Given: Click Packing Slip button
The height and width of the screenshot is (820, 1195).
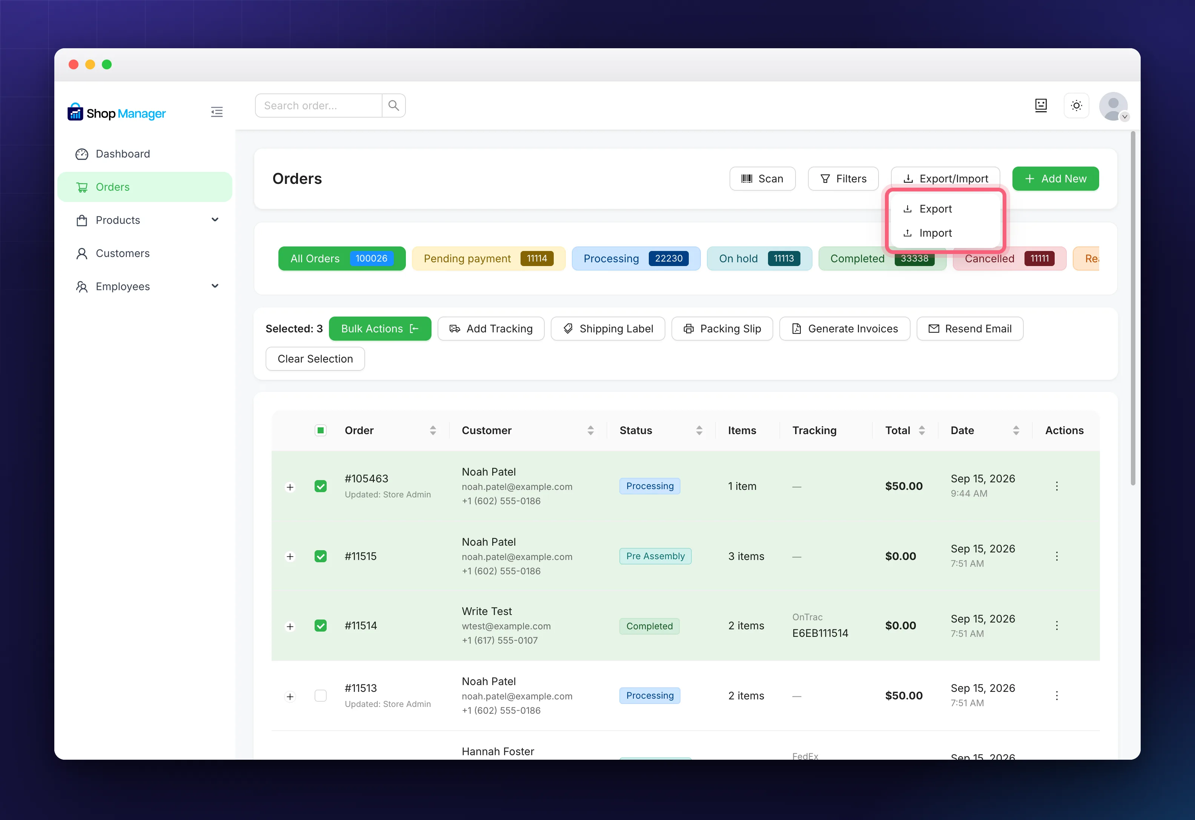Looking at the screenshot, I should [722, 329].
